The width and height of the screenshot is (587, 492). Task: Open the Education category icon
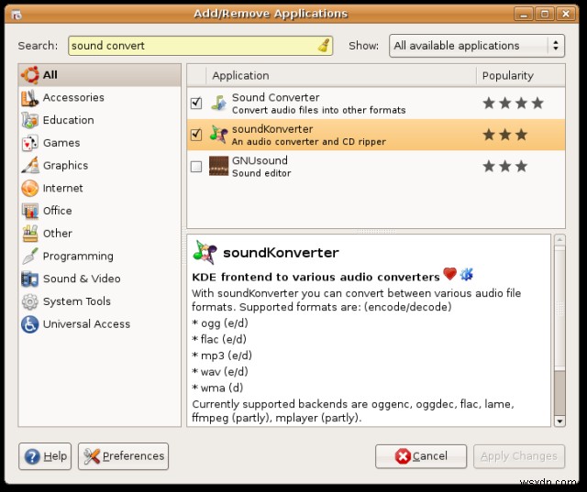click(x=30, y=120)
